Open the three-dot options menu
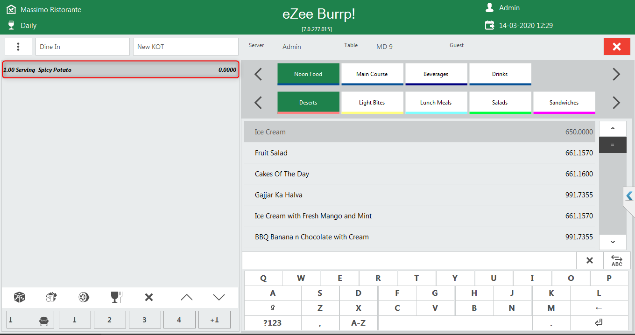 coord(18,47)
